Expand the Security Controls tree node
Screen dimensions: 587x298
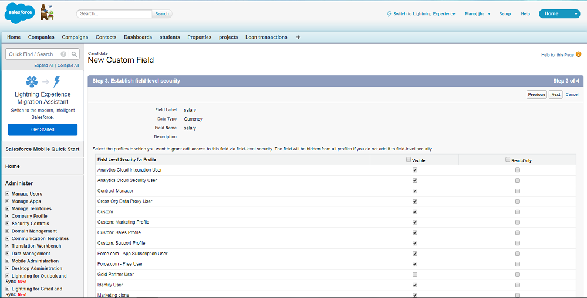click(7, 224)
